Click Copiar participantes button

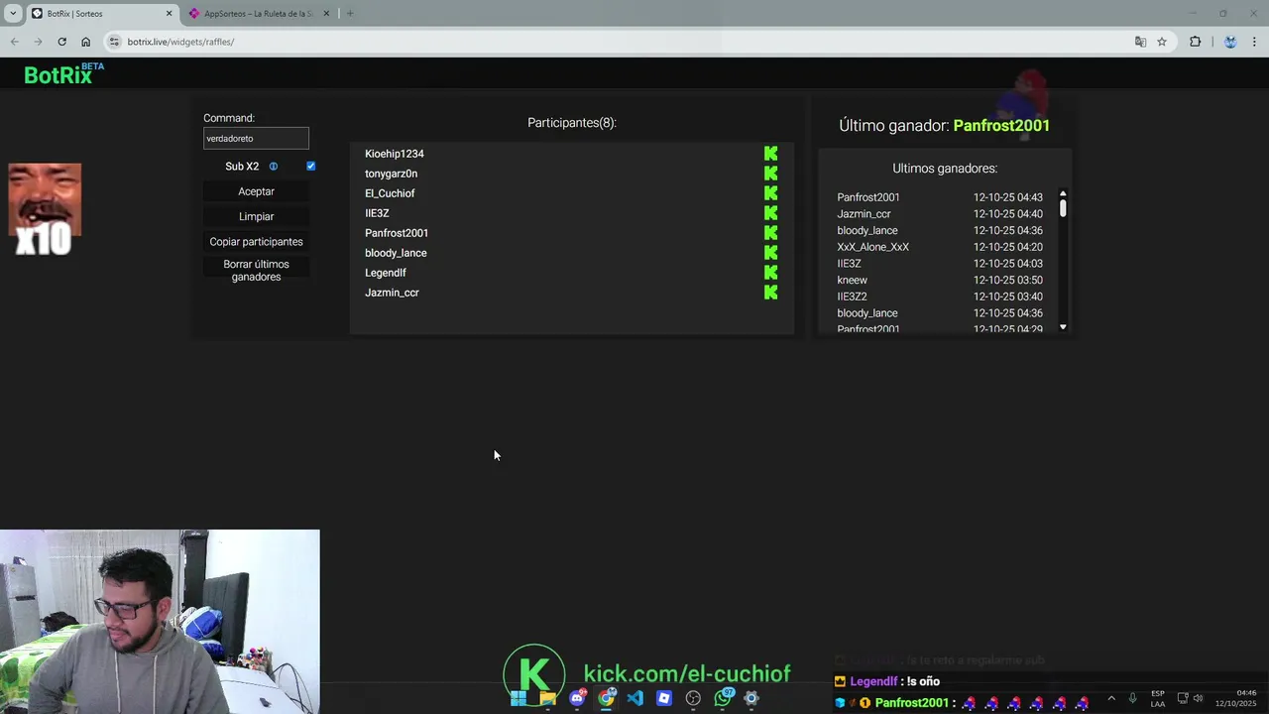coord(256,242)
